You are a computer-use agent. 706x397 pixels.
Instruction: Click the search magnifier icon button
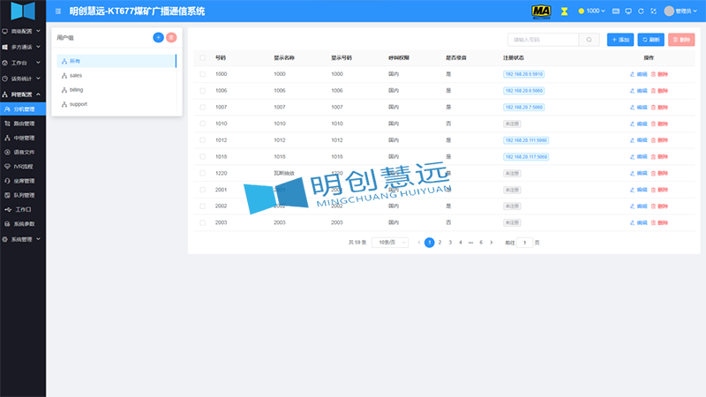coord(590,40)
